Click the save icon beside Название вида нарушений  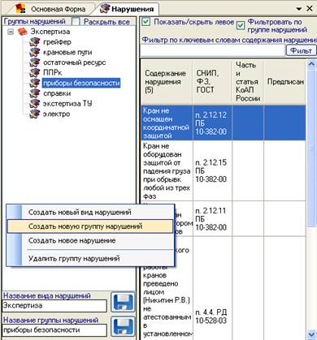(123, 302)
